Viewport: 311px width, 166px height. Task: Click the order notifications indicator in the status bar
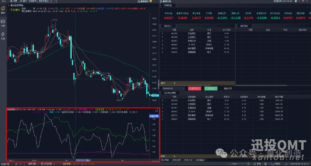pos(33,164)
